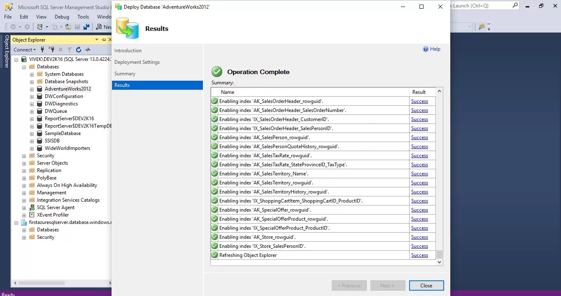Click the Open File toolbar icon

click(68, 27)
